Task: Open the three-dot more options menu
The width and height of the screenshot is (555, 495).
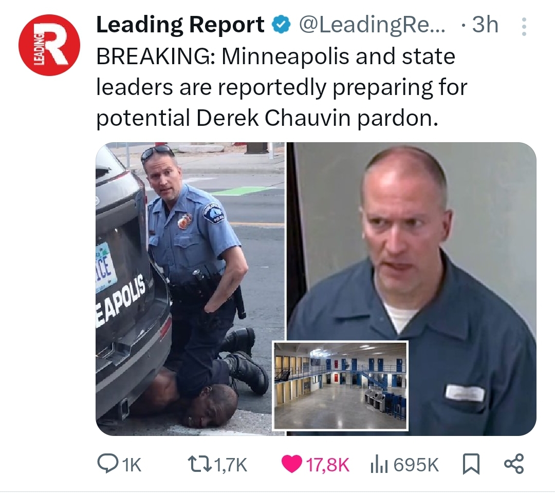Action: pos(524,27)
